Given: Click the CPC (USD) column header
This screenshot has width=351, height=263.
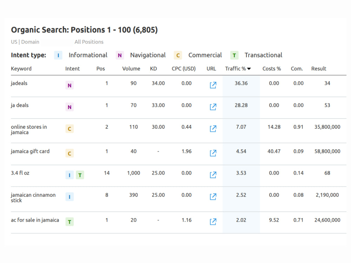Looking at the screenshot, I should [x=184, y=69].
